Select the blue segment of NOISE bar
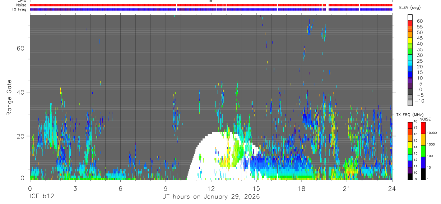 [x=423, y=162]
